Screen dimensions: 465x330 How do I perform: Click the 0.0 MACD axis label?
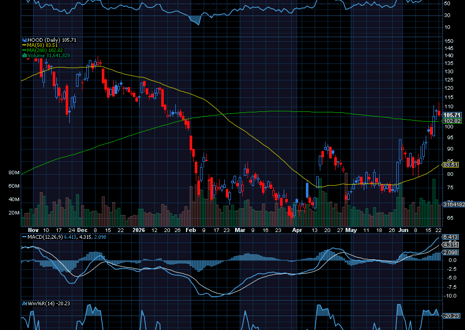click(x=453, y=260)
